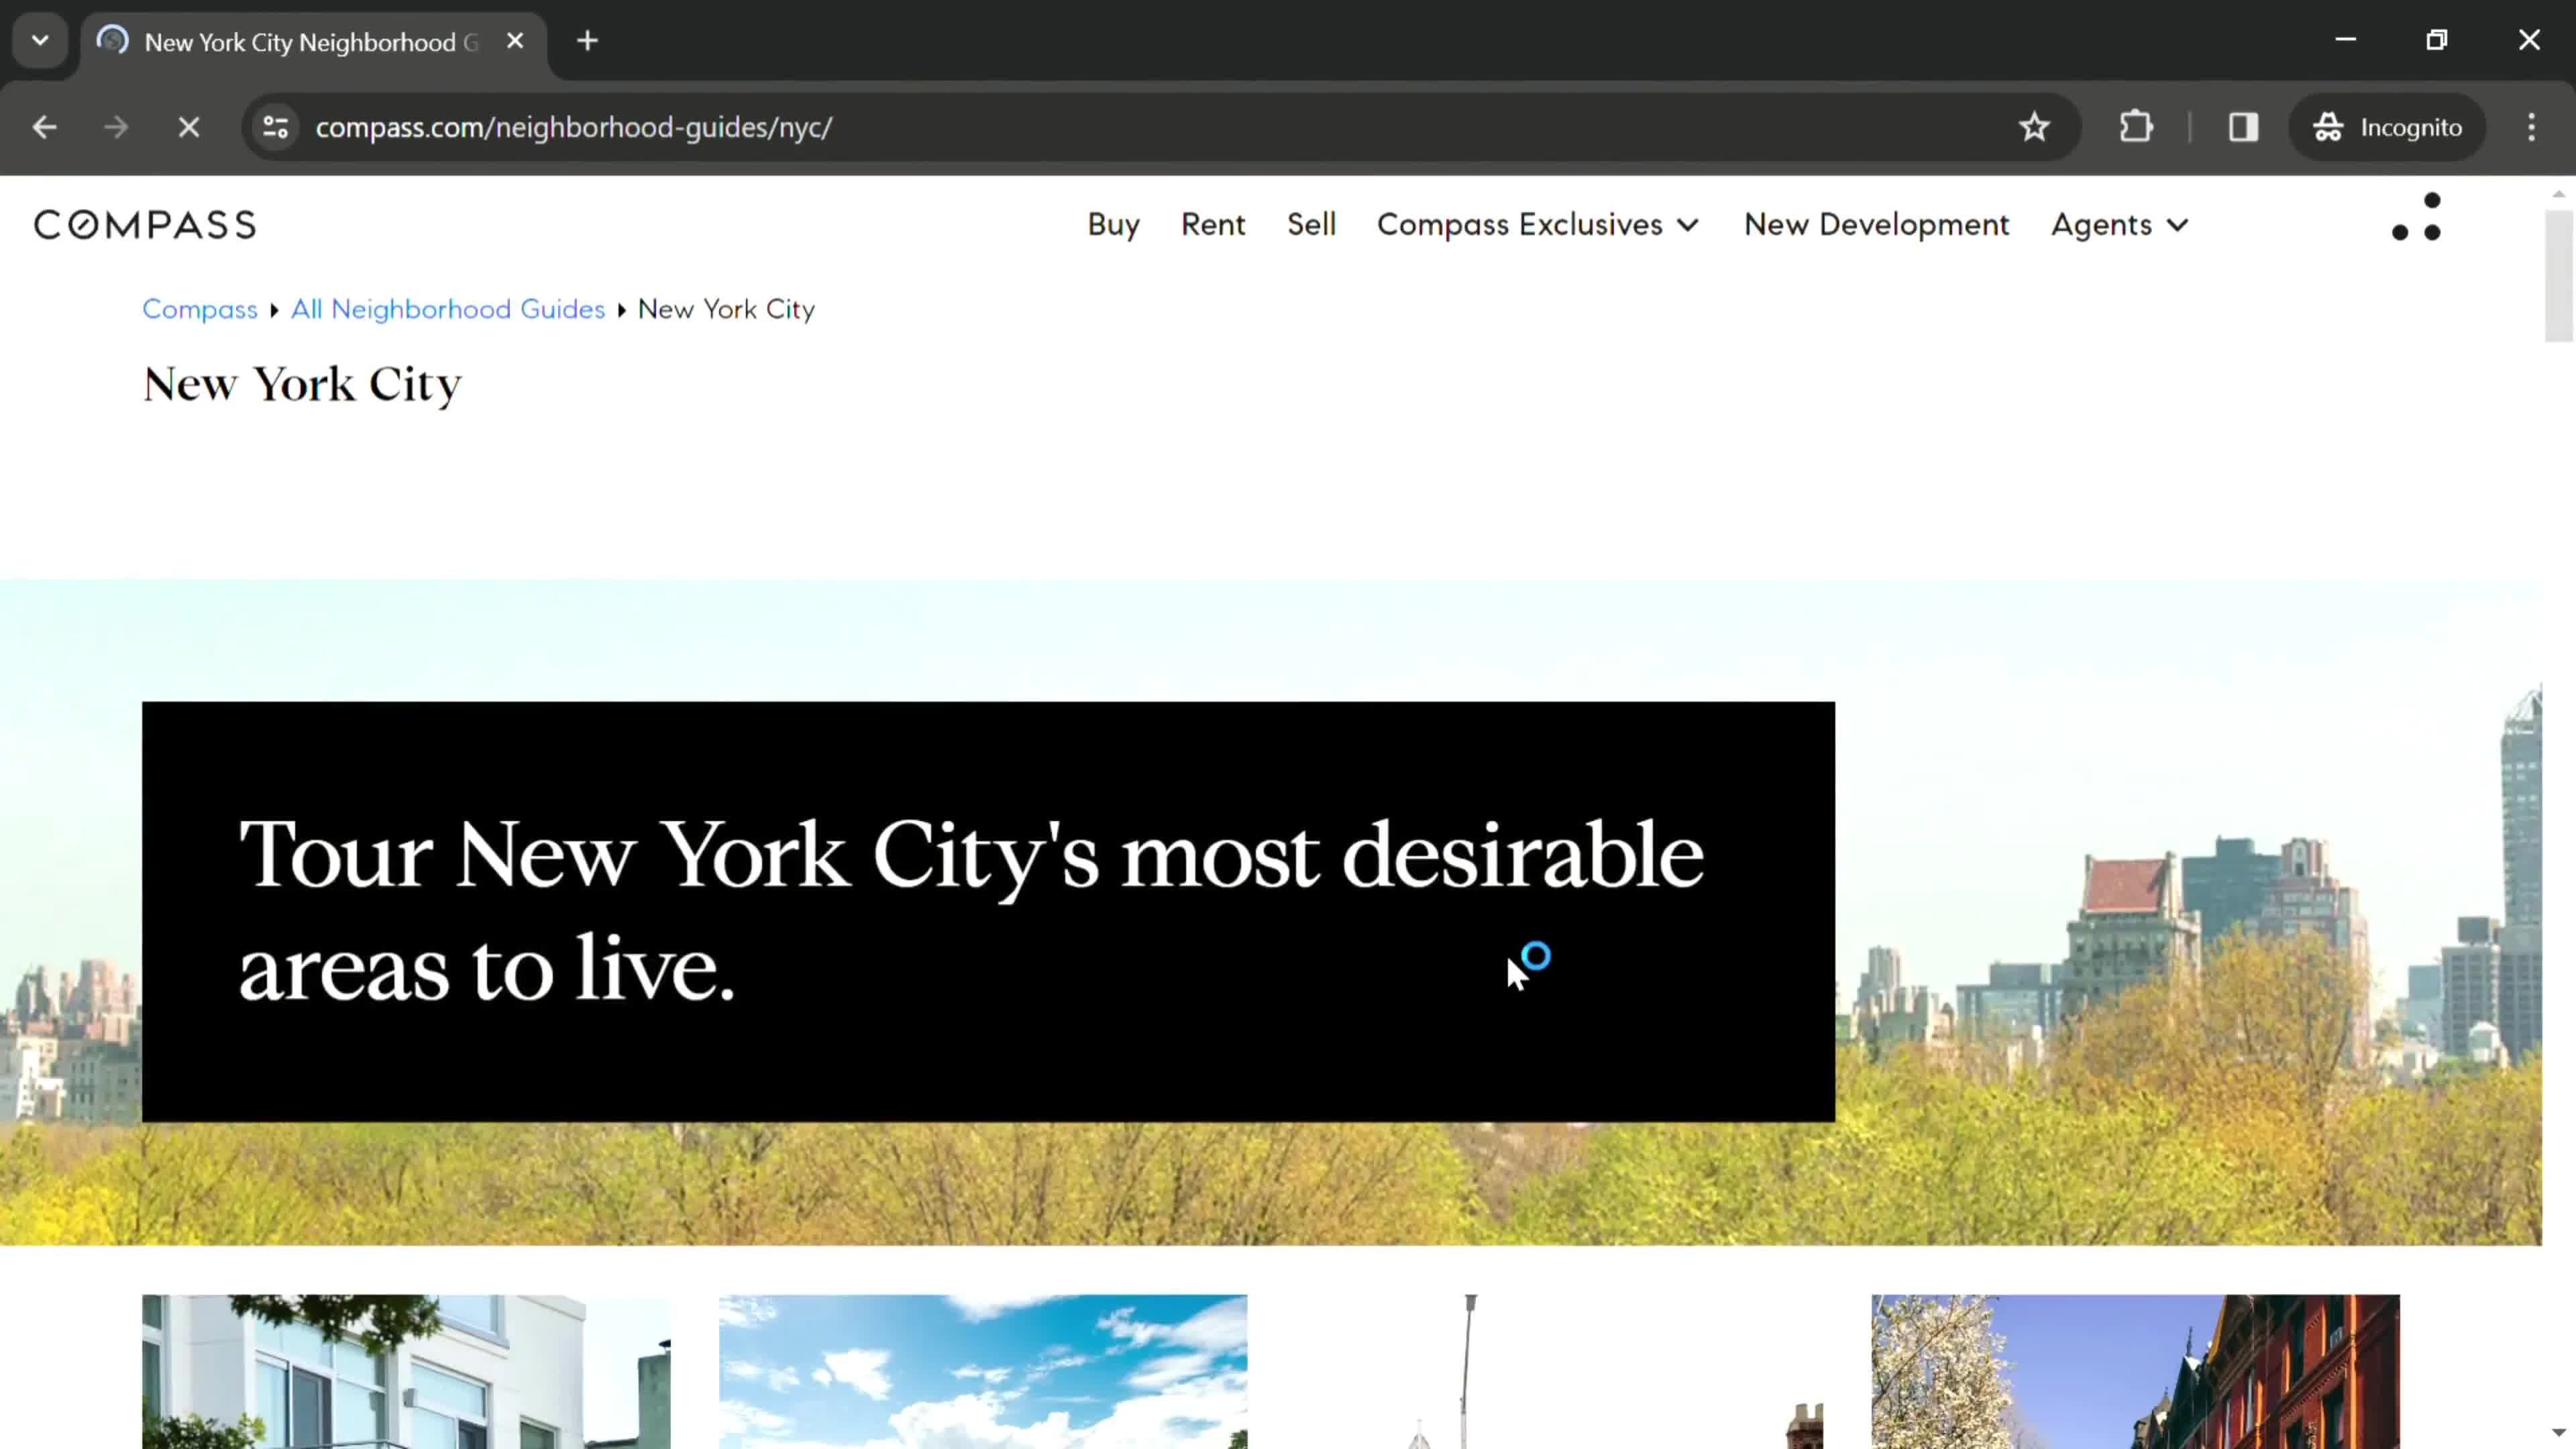Click the All Neighborhood Guides link

[x=447, y=308]
